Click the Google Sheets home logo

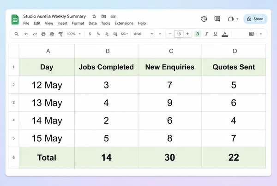pyautogui.click(x=15, y=19)
